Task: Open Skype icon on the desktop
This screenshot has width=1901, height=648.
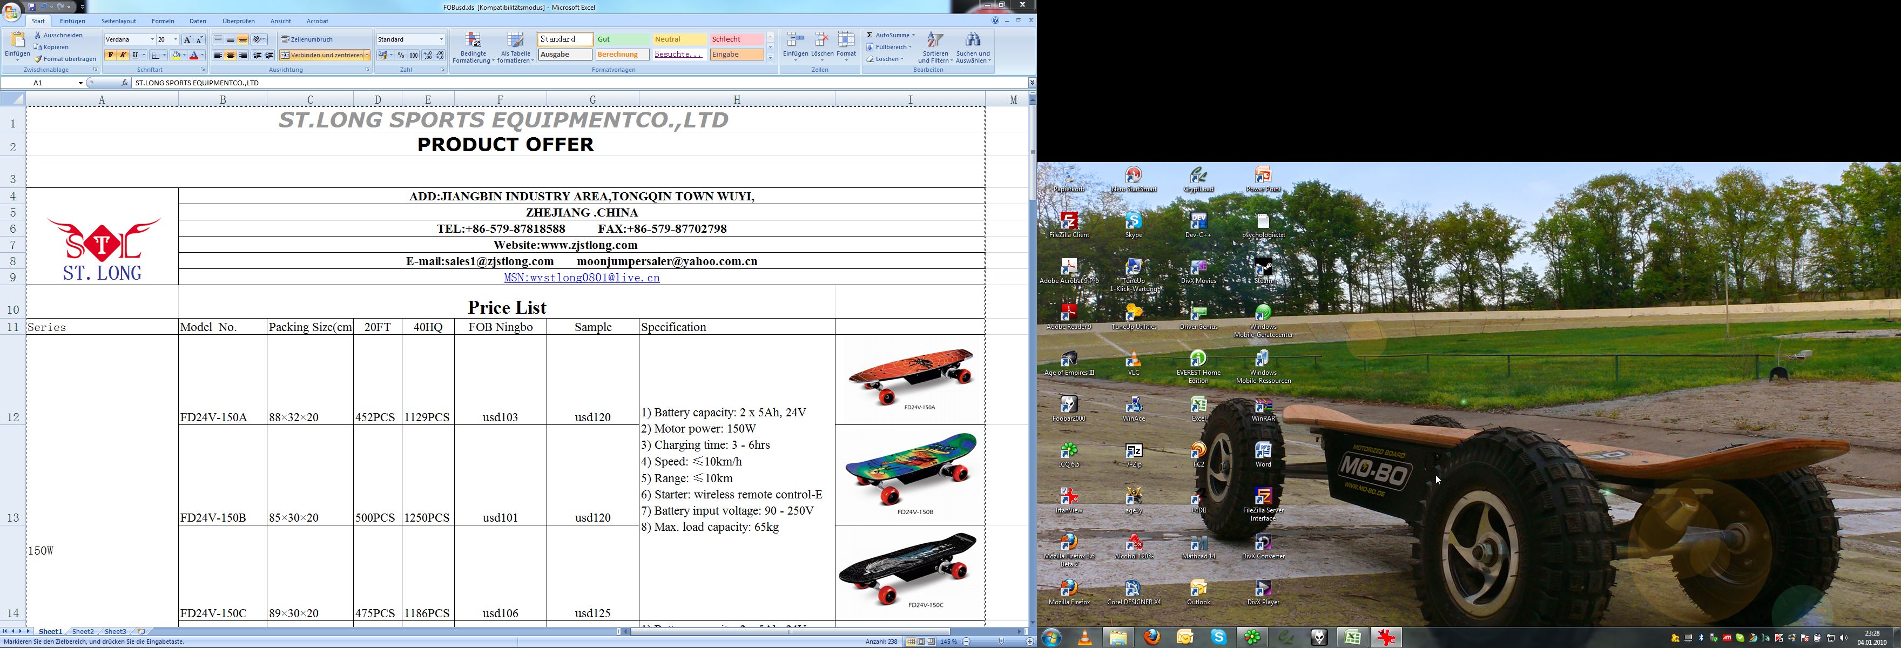Action: 1134,225
